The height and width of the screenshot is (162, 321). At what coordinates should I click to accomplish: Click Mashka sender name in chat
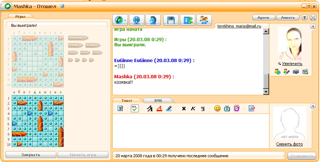pyautogui.click(x=123, y=77)
